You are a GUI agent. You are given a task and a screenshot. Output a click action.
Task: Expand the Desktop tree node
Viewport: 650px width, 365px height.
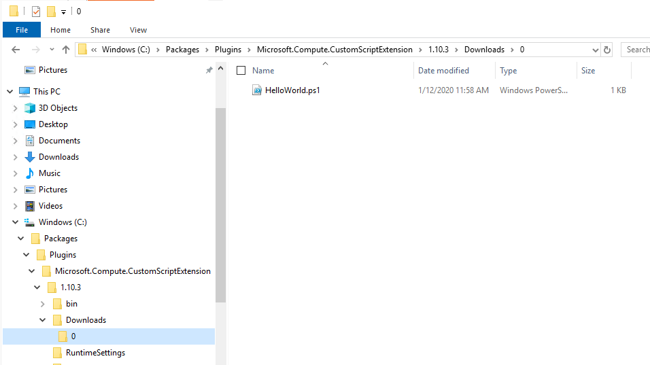[16, 124]
